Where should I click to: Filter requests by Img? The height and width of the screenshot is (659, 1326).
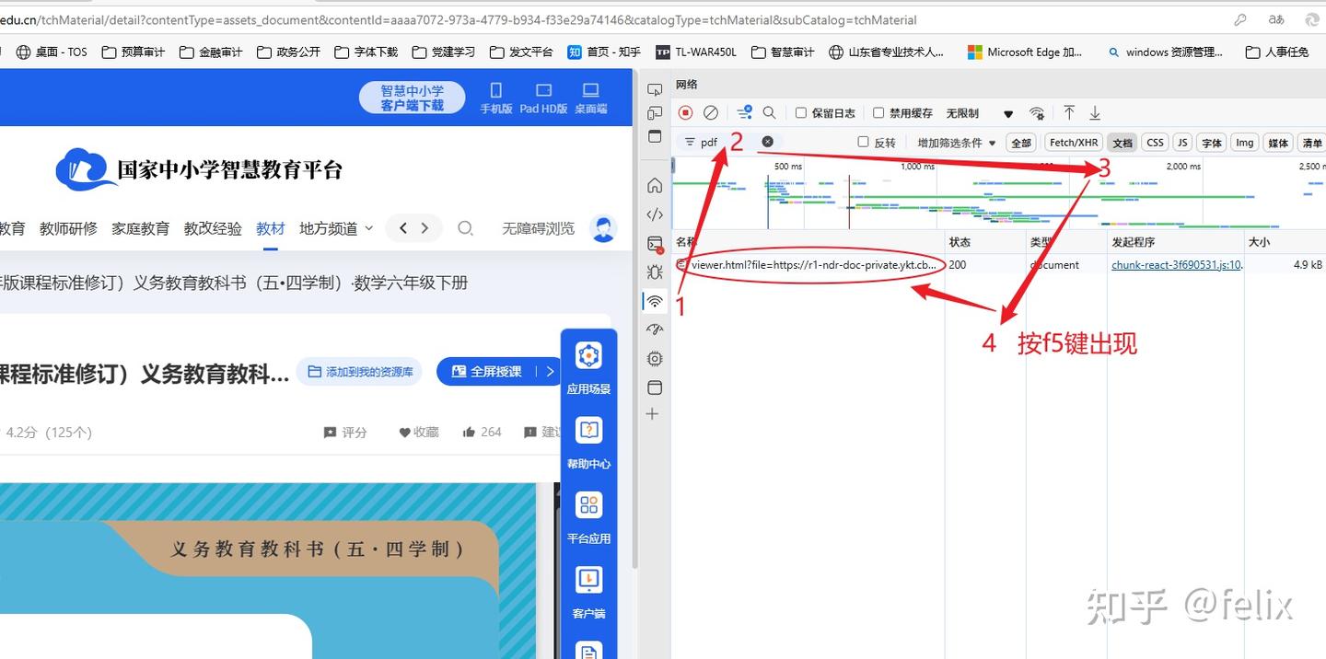pos(1244,143)
